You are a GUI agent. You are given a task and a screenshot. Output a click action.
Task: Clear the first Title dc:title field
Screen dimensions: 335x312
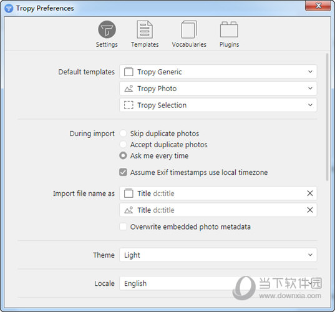coord(310,193)
